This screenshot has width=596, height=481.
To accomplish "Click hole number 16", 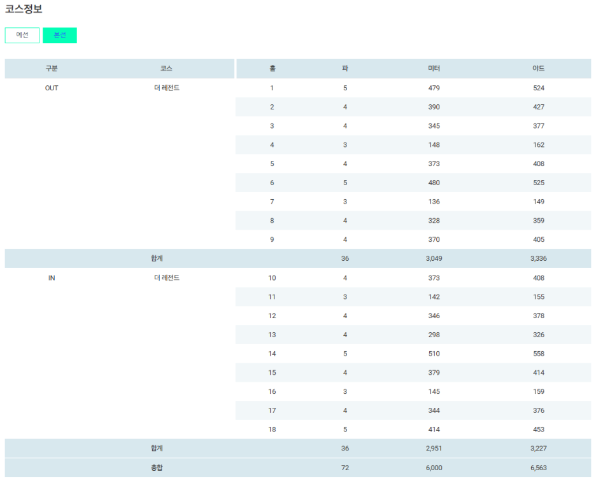I will click(x=272, y=392).
